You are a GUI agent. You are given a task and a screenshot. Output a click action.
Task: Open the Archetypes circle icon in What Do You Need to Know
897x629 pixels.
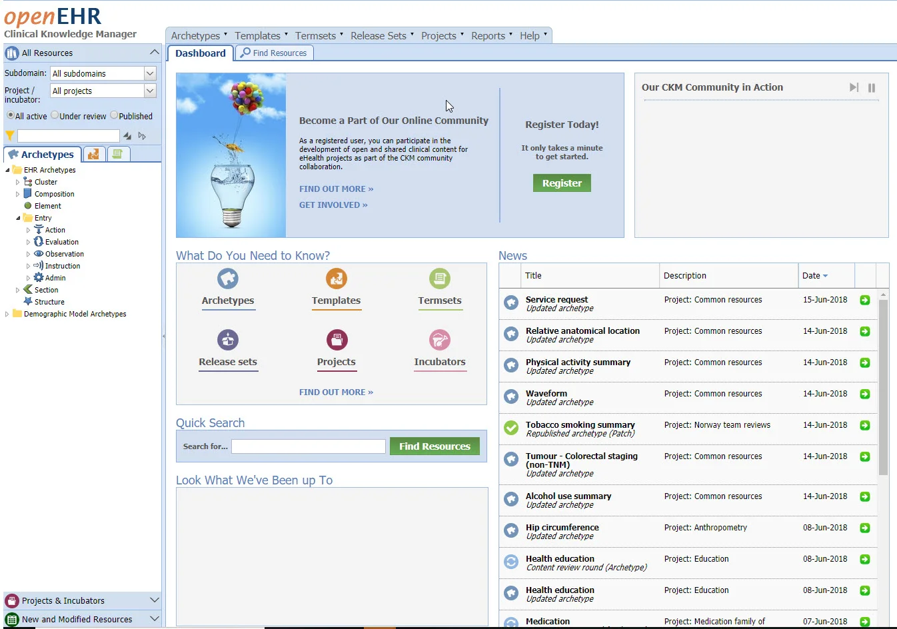pos(228,279)
